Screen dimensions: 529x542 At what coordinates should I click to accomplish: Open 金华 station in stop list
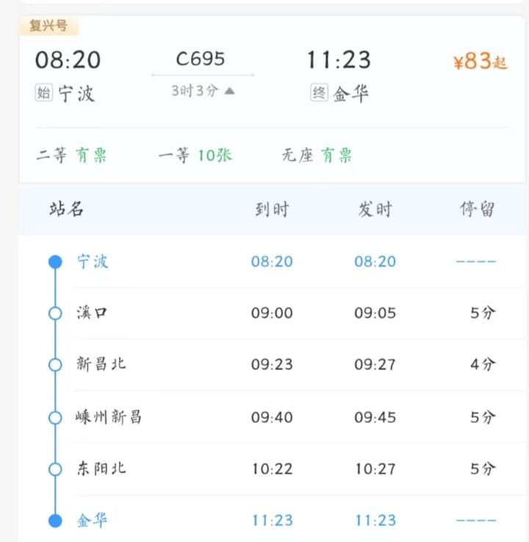[93, 521]
